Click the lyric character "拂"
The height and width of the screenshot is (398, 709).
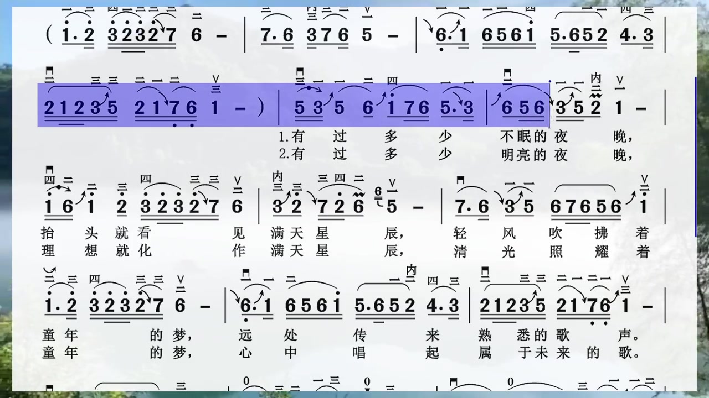(601, 234)
